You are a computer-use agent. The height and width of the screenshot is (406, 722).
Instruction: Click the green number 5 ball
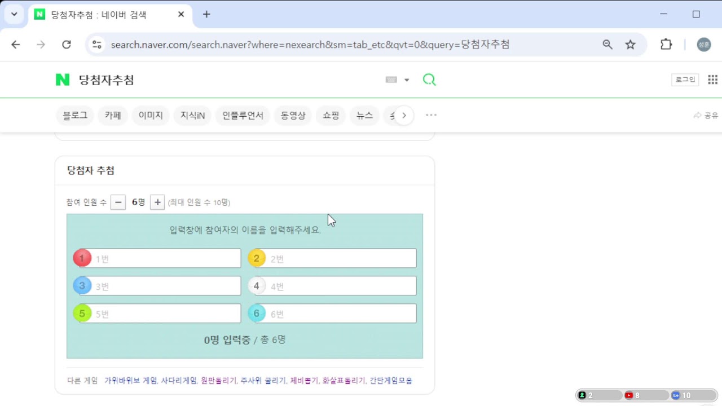point(82,314)
